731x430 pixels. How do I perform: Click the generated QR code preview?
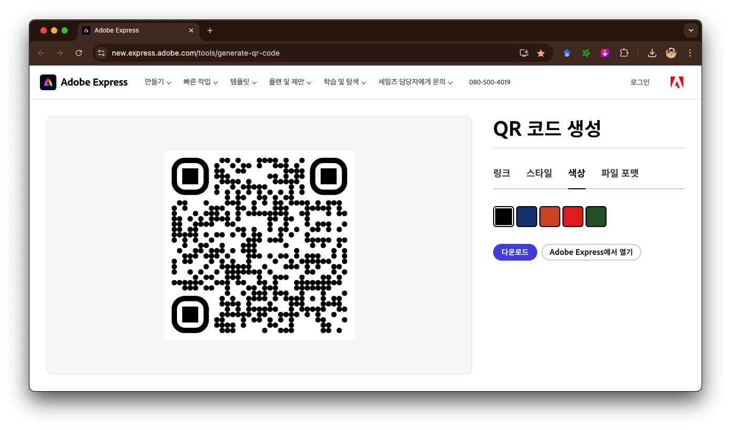(259, 245)
